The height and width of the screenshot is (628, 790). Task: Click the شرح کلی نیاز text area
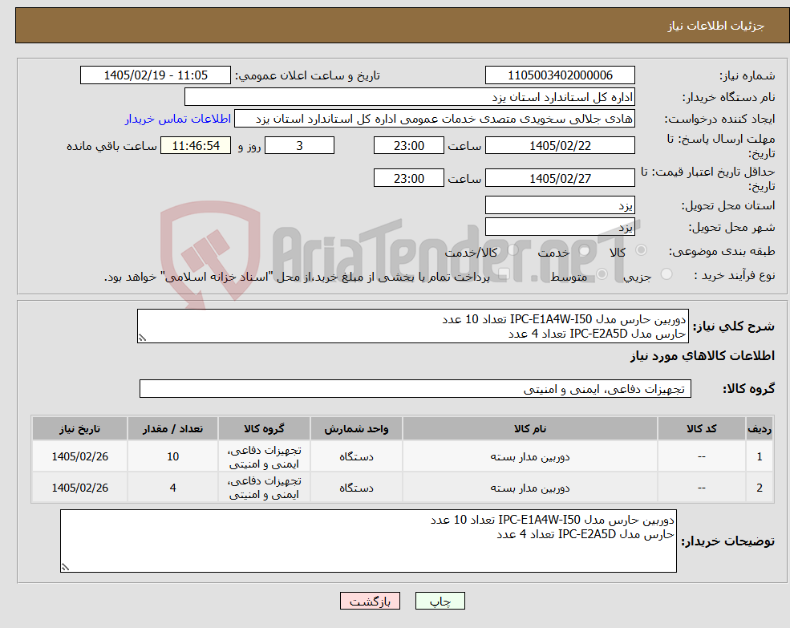pyautogui.click(x=412, y=326)
